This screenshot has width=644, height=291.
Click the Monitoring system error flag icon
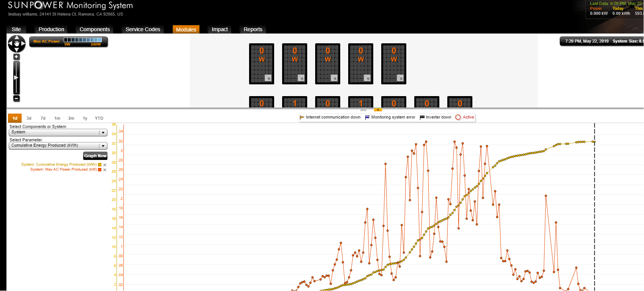tap(367, 117)
